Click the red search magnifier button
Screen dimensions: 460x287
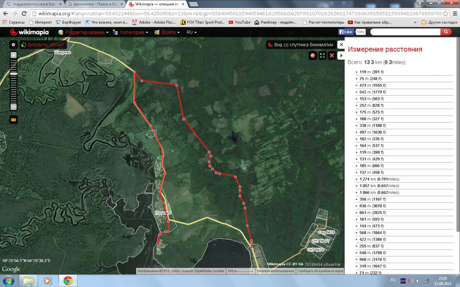(445, 32)
